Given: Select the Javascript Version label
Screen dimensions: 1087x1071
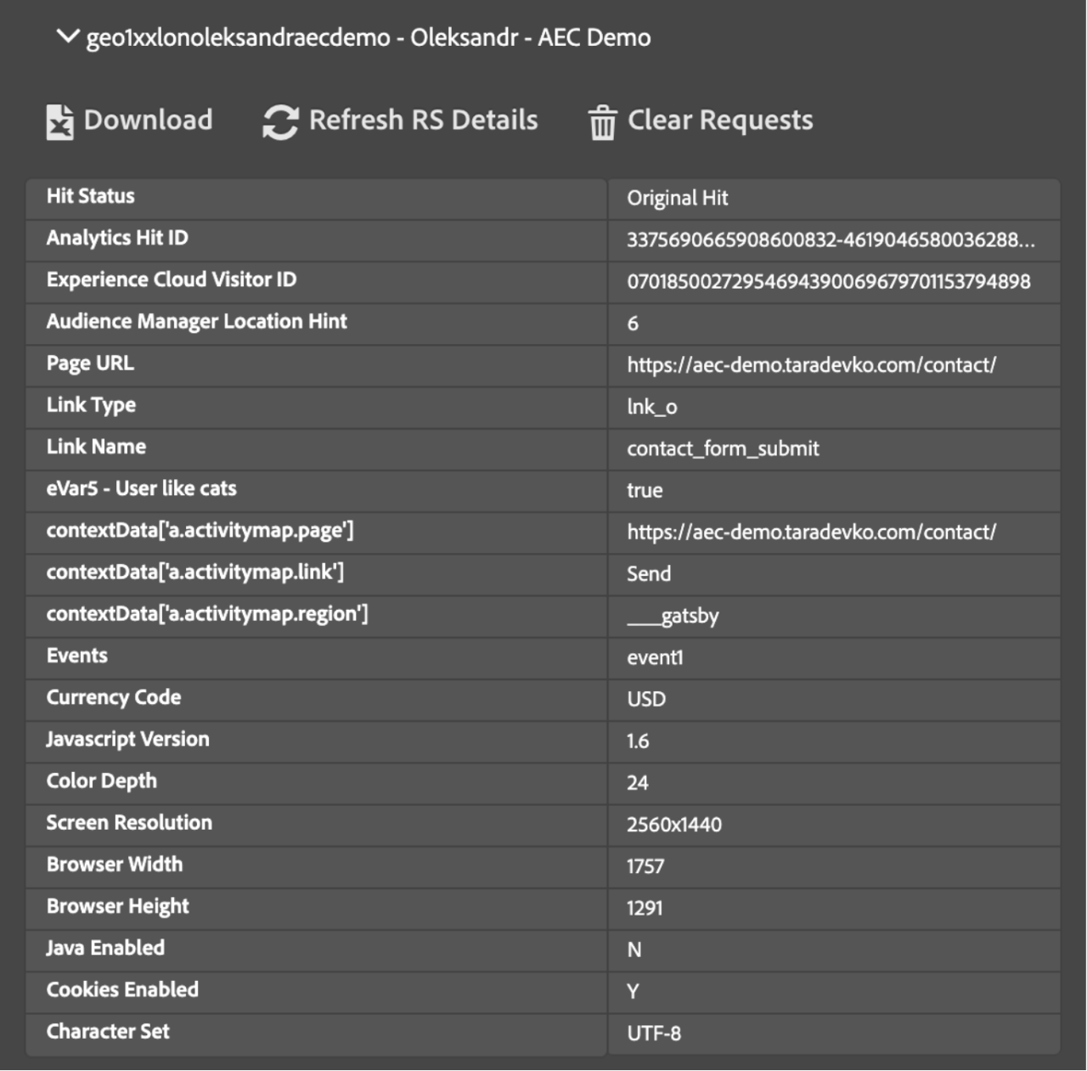Looking at the screenshot, I should [127, 739].
